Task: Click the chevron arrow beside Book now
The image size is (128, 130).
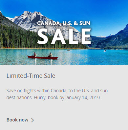Action: pyautogui.click(x=32, y=120)
